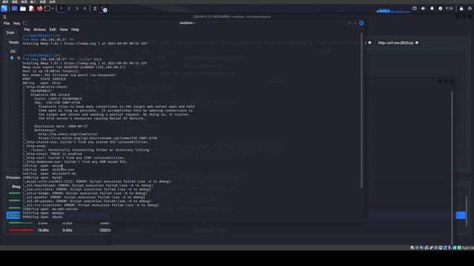Click the blue highlighted block at right edge
The image size is (474, 266).
pos(461,215)
